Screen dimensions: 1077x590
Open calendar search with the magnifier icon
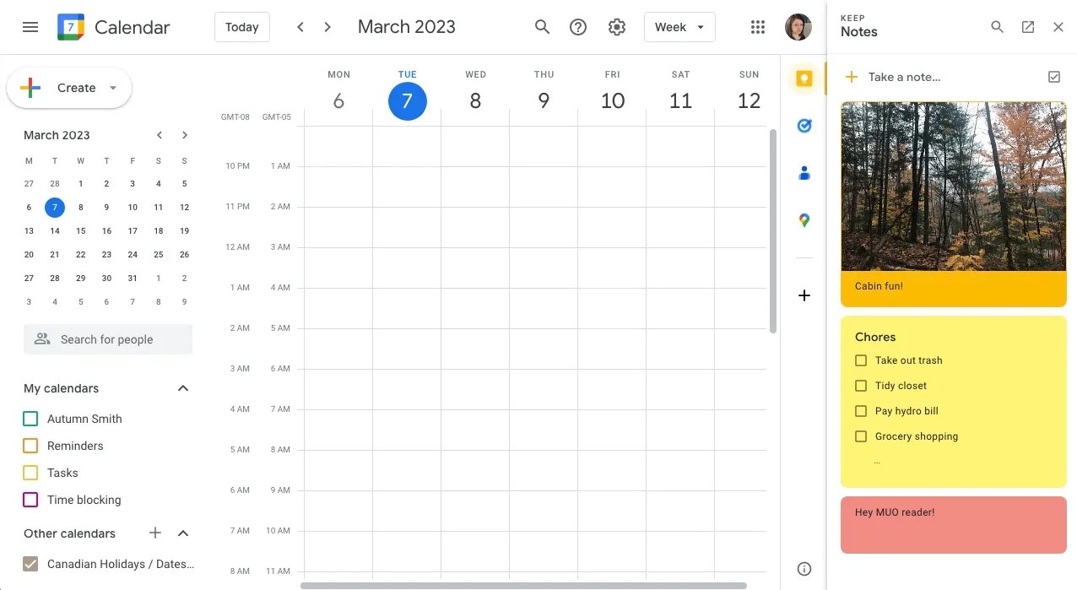tap(542, 26)
